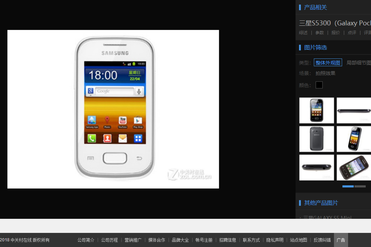371x247 pixels.
Task: Select the active blue thumbnail page indicator
Action: [x=348, y=187]
